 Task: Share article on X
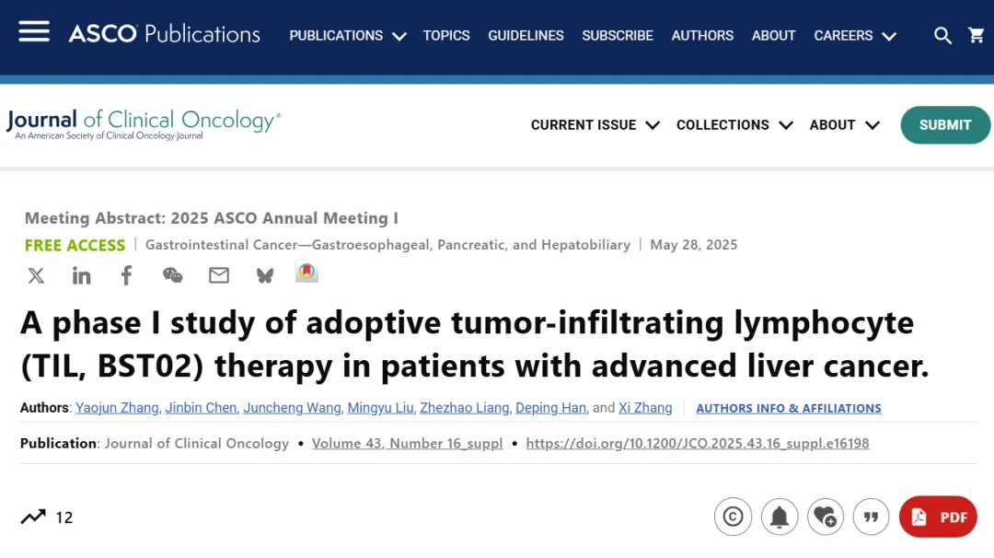[36, 275]
